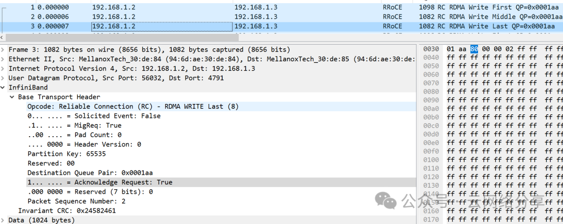Select the Reserved (7 bits): 0 field
Viewport: 563px width, 224px height.
click(x=90, y=192)
